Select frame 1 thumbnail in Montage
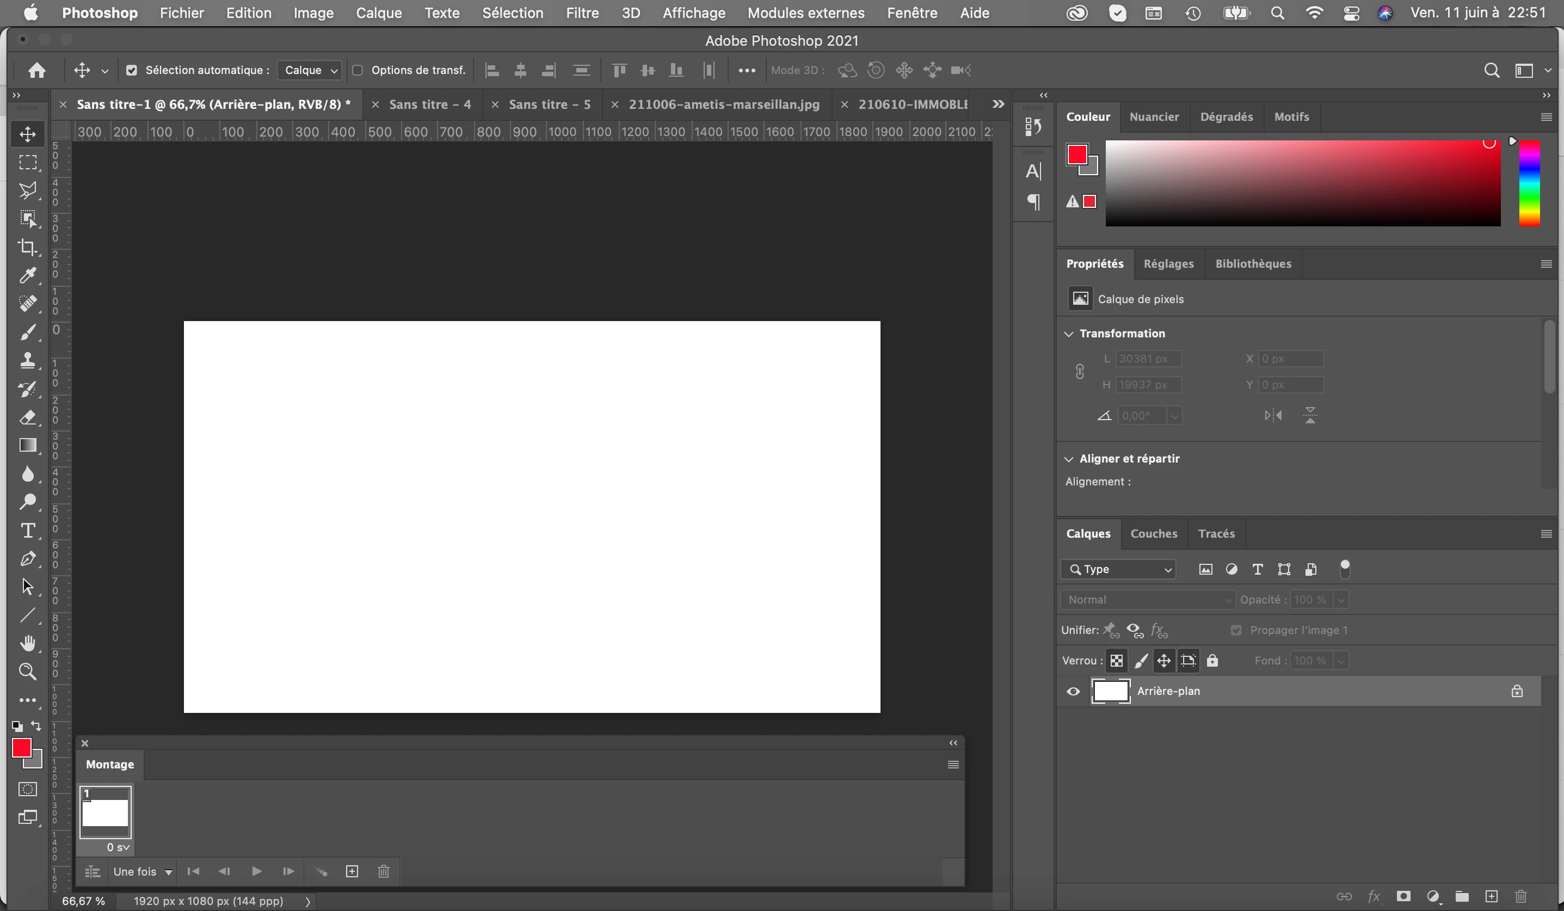 [x=106, y=813]
